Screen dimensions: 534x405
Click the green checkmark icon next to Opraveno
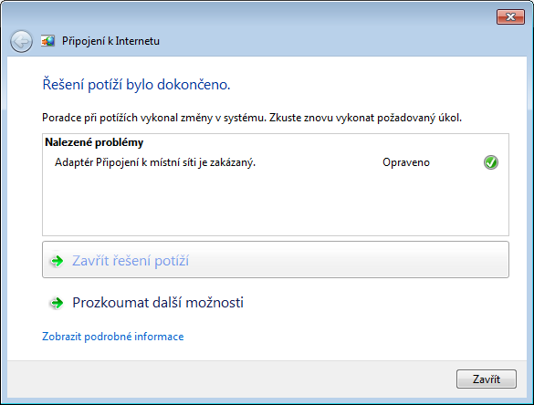(x=491, y=162)
